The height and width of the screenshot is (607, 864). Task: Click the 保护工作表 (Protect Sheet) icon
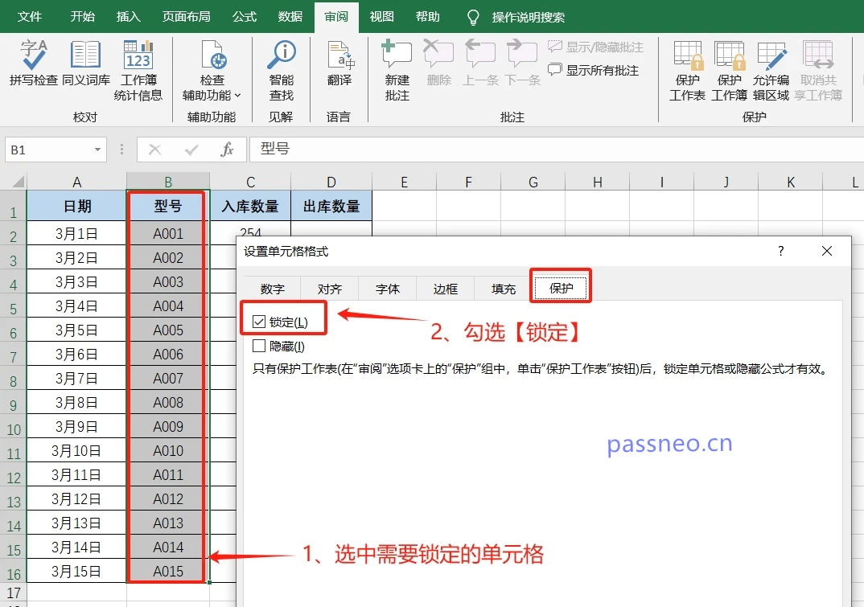(x=688, y=68)
